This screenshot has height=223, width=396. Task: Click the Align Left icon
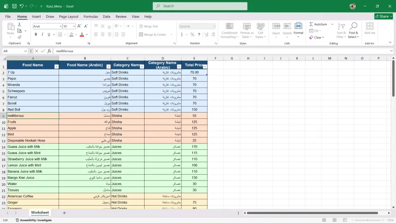point(96,34)
